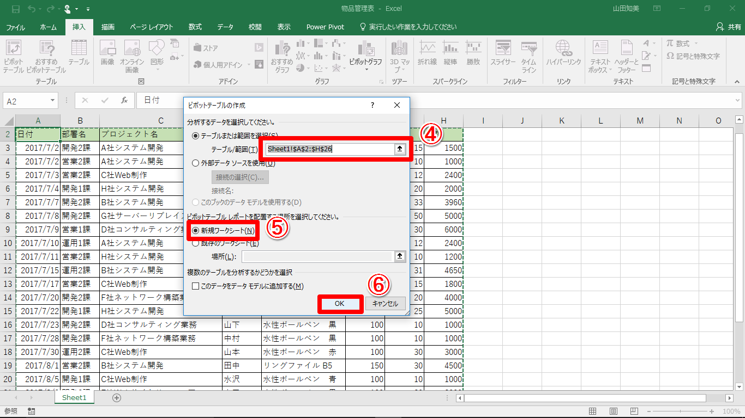Image resolution: width=745 pixels, height=418 pixels.
Task: Collapse dialog via テーブル/範囲 range selector button
Action: (400, 149)
